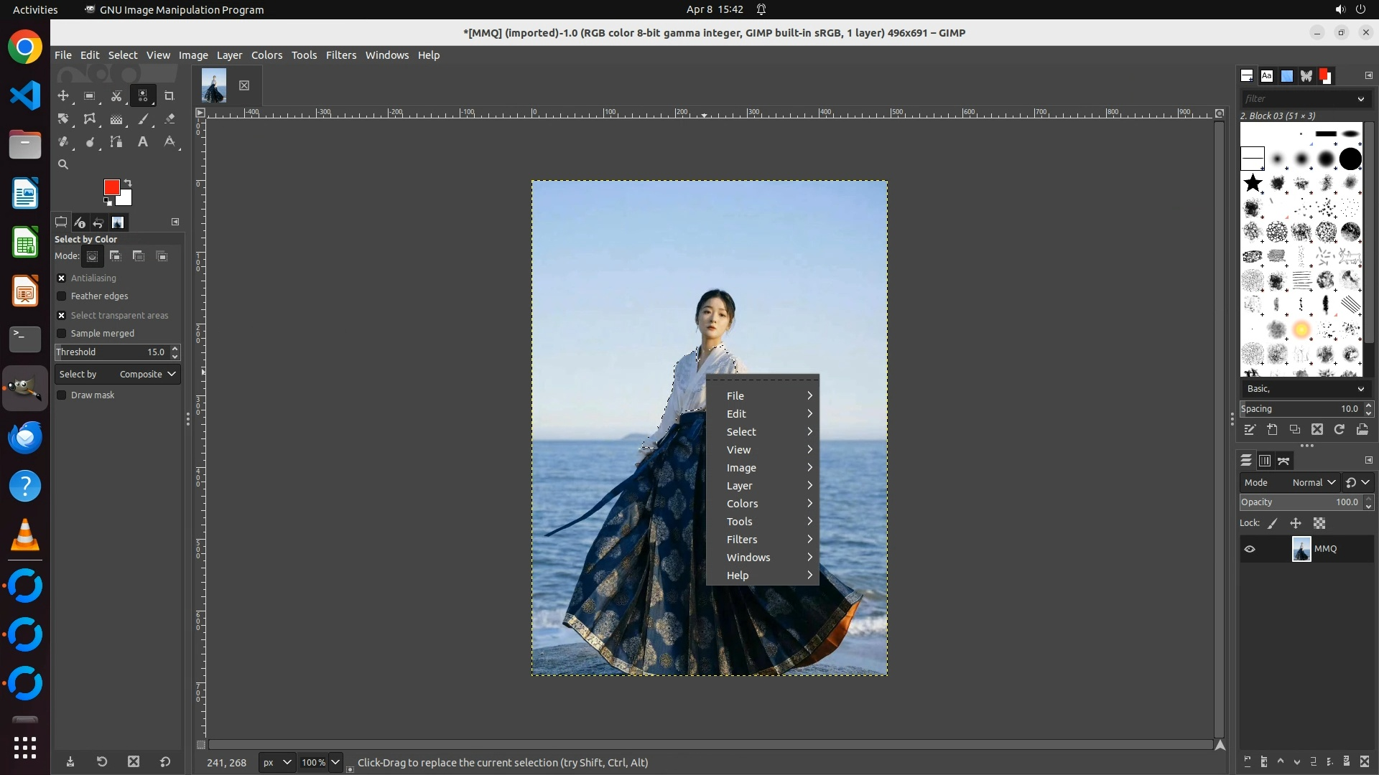Enable the Sample merged checkbox
The image size is (1379, 775).
point(62,333)
